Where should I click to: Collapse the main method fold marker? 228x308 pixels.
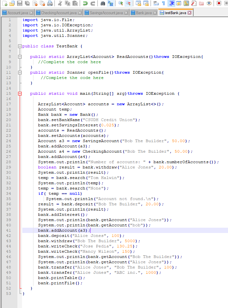tap(20, 93)
